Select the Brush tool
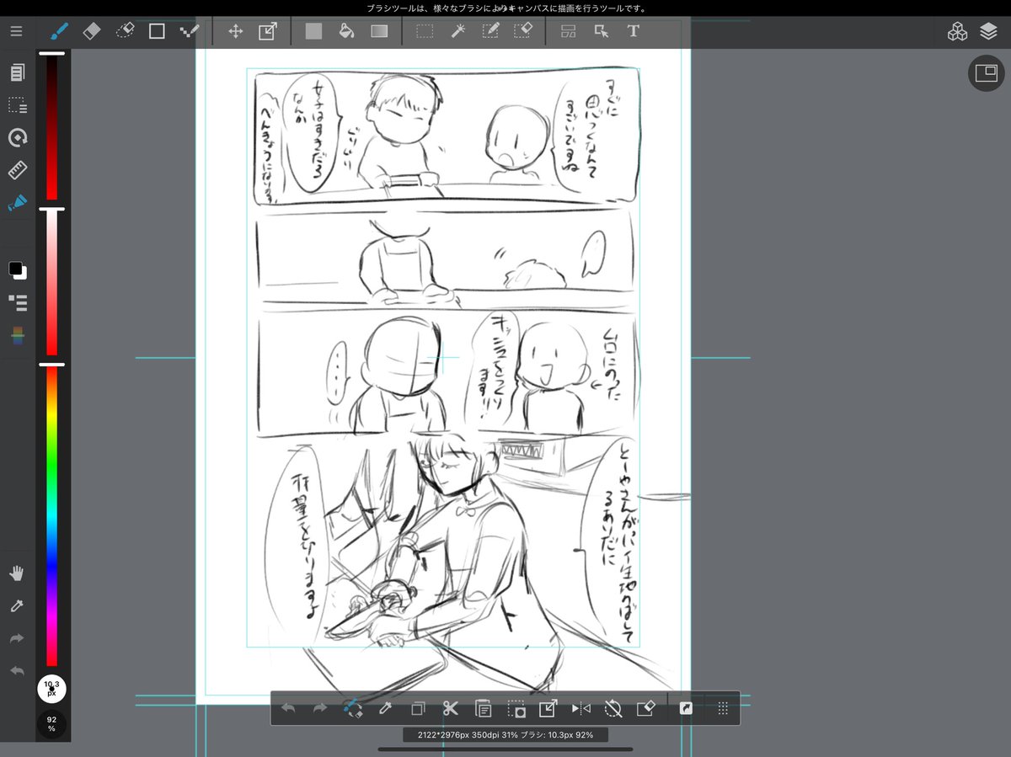 pos(59,32)
